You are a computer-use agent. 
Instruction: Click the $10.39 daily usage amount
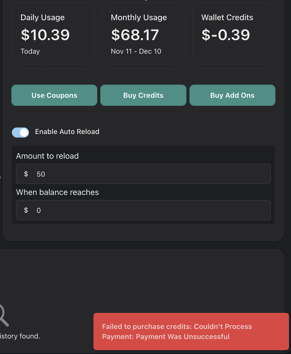45,35
